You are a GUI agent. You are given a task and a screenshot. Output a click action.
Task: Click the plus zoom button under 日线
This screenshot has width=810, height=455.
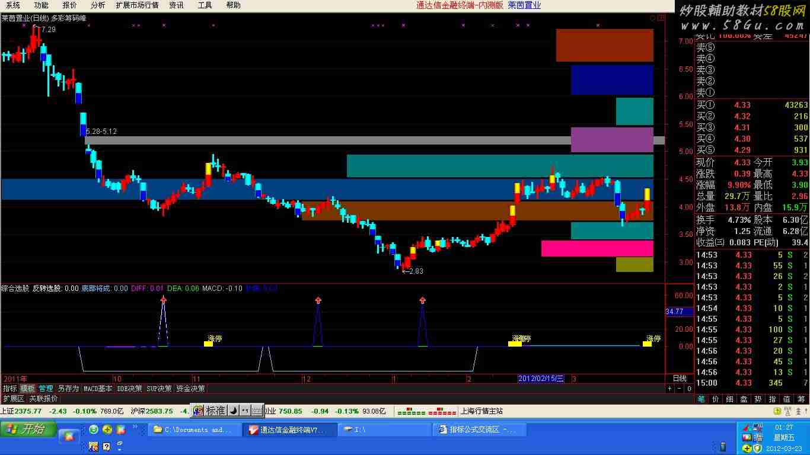point(670,389)
